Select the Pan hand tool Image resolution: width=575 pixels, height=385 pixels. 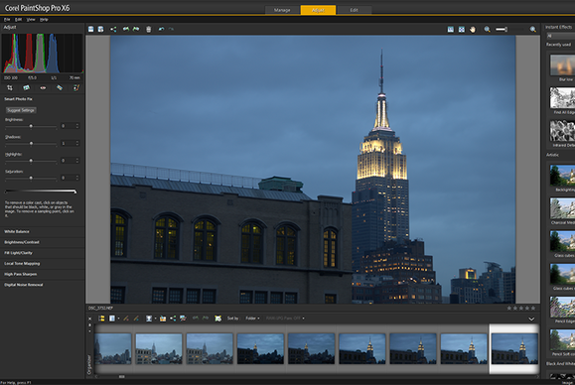473,30
